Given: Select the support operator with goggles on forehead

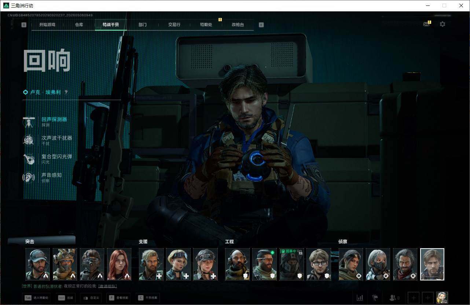Looking at the screenshot, I should tap(178, 264).
